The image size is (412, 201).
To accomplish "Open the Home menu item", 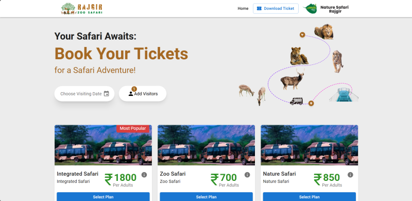I will 243,8.
